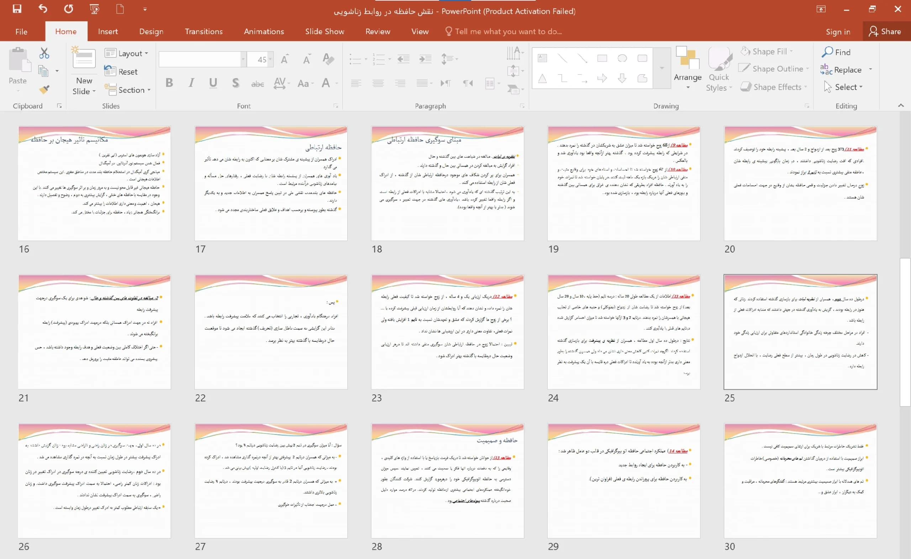
Task: Click the Quick Styles icon
Action: [x=720, y=58]
